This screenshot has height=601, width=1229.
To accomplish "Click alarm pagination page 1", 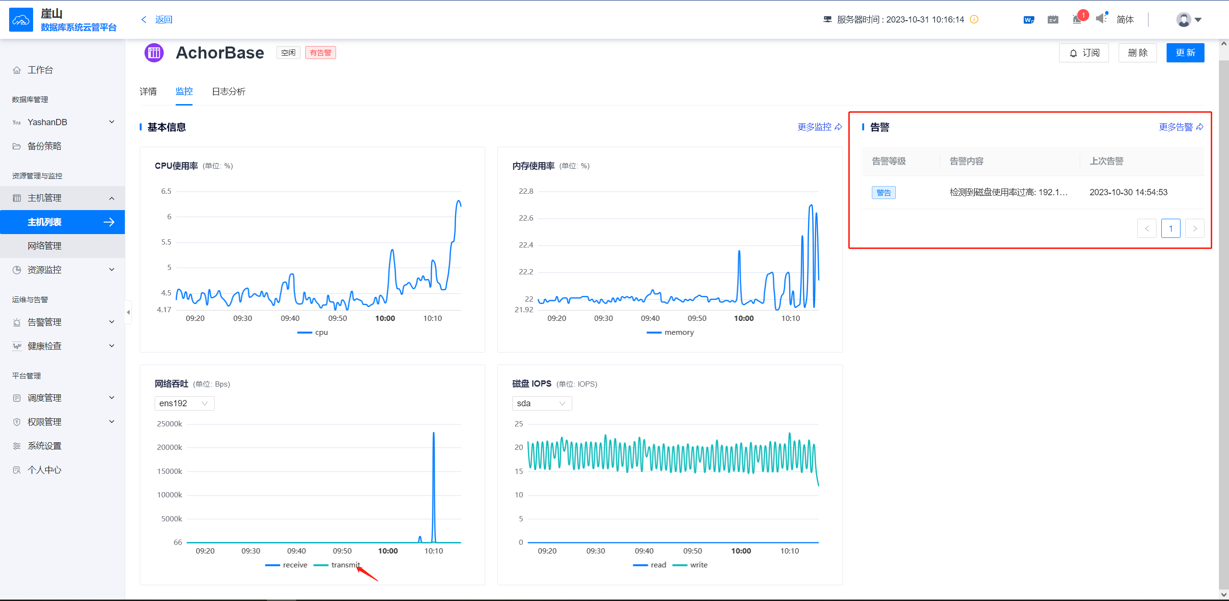I will coord(1170,228).
